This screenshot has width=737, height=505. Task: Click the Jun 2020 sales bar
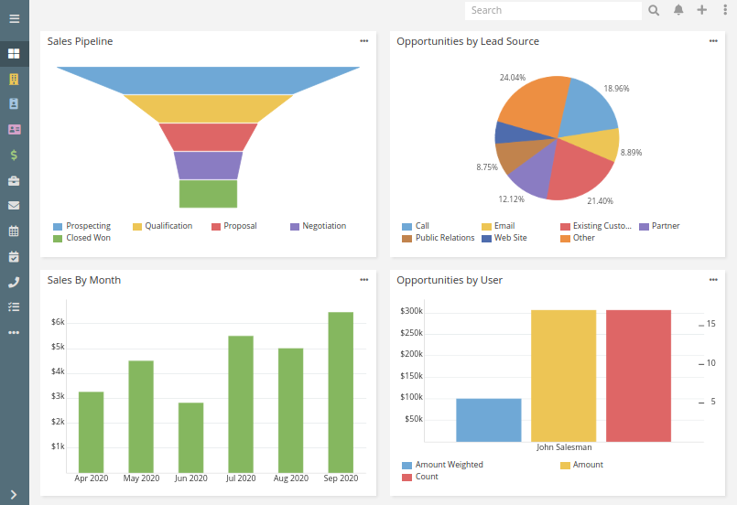[x=190, y=437]
